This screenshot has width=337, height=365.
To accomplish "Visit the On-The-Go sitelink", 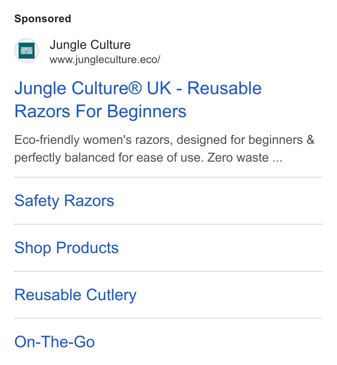I will point(55,342).
